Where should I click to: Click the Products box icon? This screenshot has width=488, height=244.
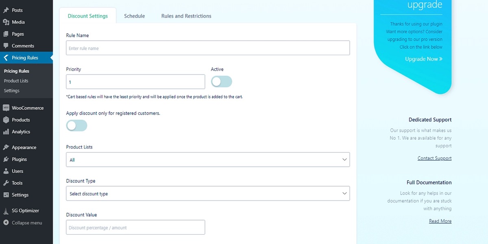[x=6, y=120]
